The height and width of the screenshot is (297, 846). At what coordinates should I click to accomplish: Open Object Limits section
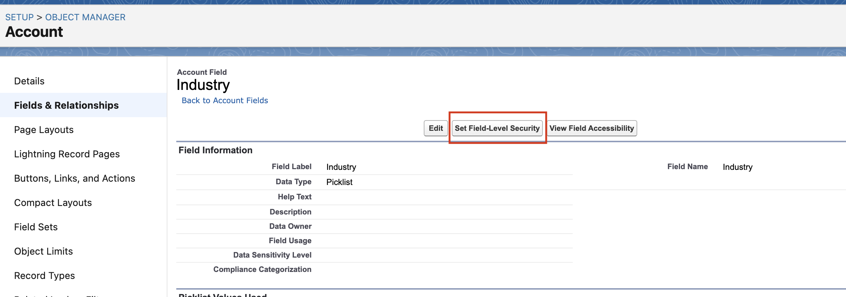(44, 251)
